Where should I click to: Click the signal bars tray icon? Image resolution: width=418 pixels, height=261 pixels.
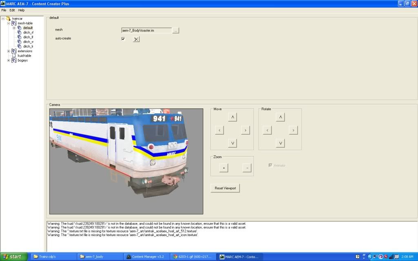(x=391, y=257)
